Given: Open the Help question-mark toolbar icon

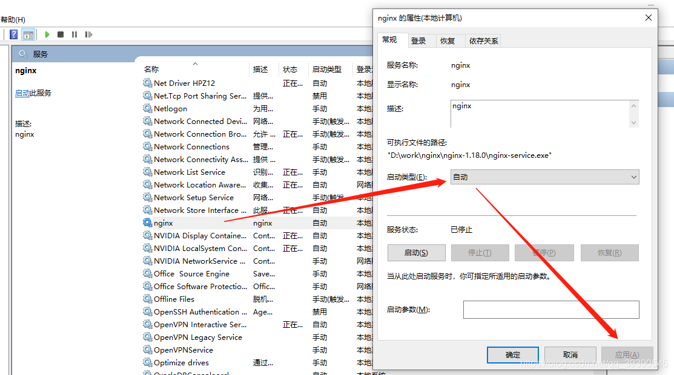Looking at the screenshot, I should point(14,34).
